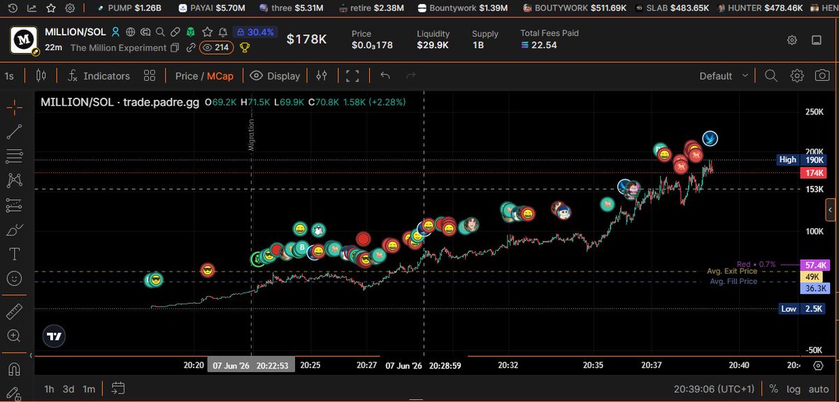Open the PUMP $1.26B ticker
Screen dimensions: 839x402
tap(129, 8)
